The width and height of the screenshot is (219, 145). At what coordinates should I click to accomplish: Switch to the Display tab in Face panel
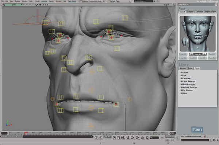(x=190, y=12)
